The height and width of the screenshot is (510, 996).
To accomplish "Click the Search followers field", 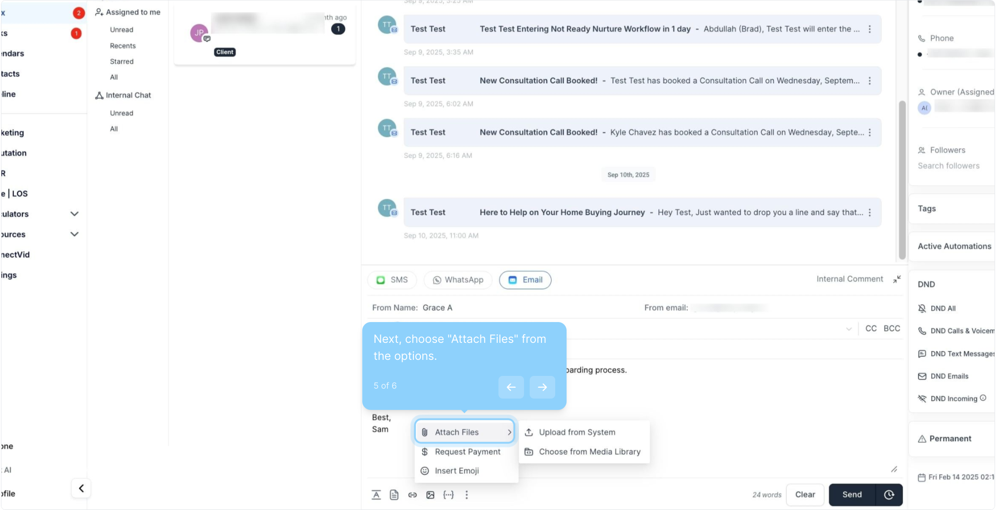I will point(949,166).
